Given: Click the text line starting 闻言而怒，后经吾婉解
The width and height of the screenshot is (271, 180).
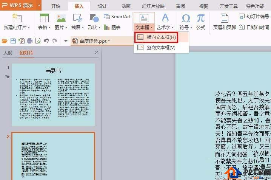Looking at the screenshot, I should [242, 107].
